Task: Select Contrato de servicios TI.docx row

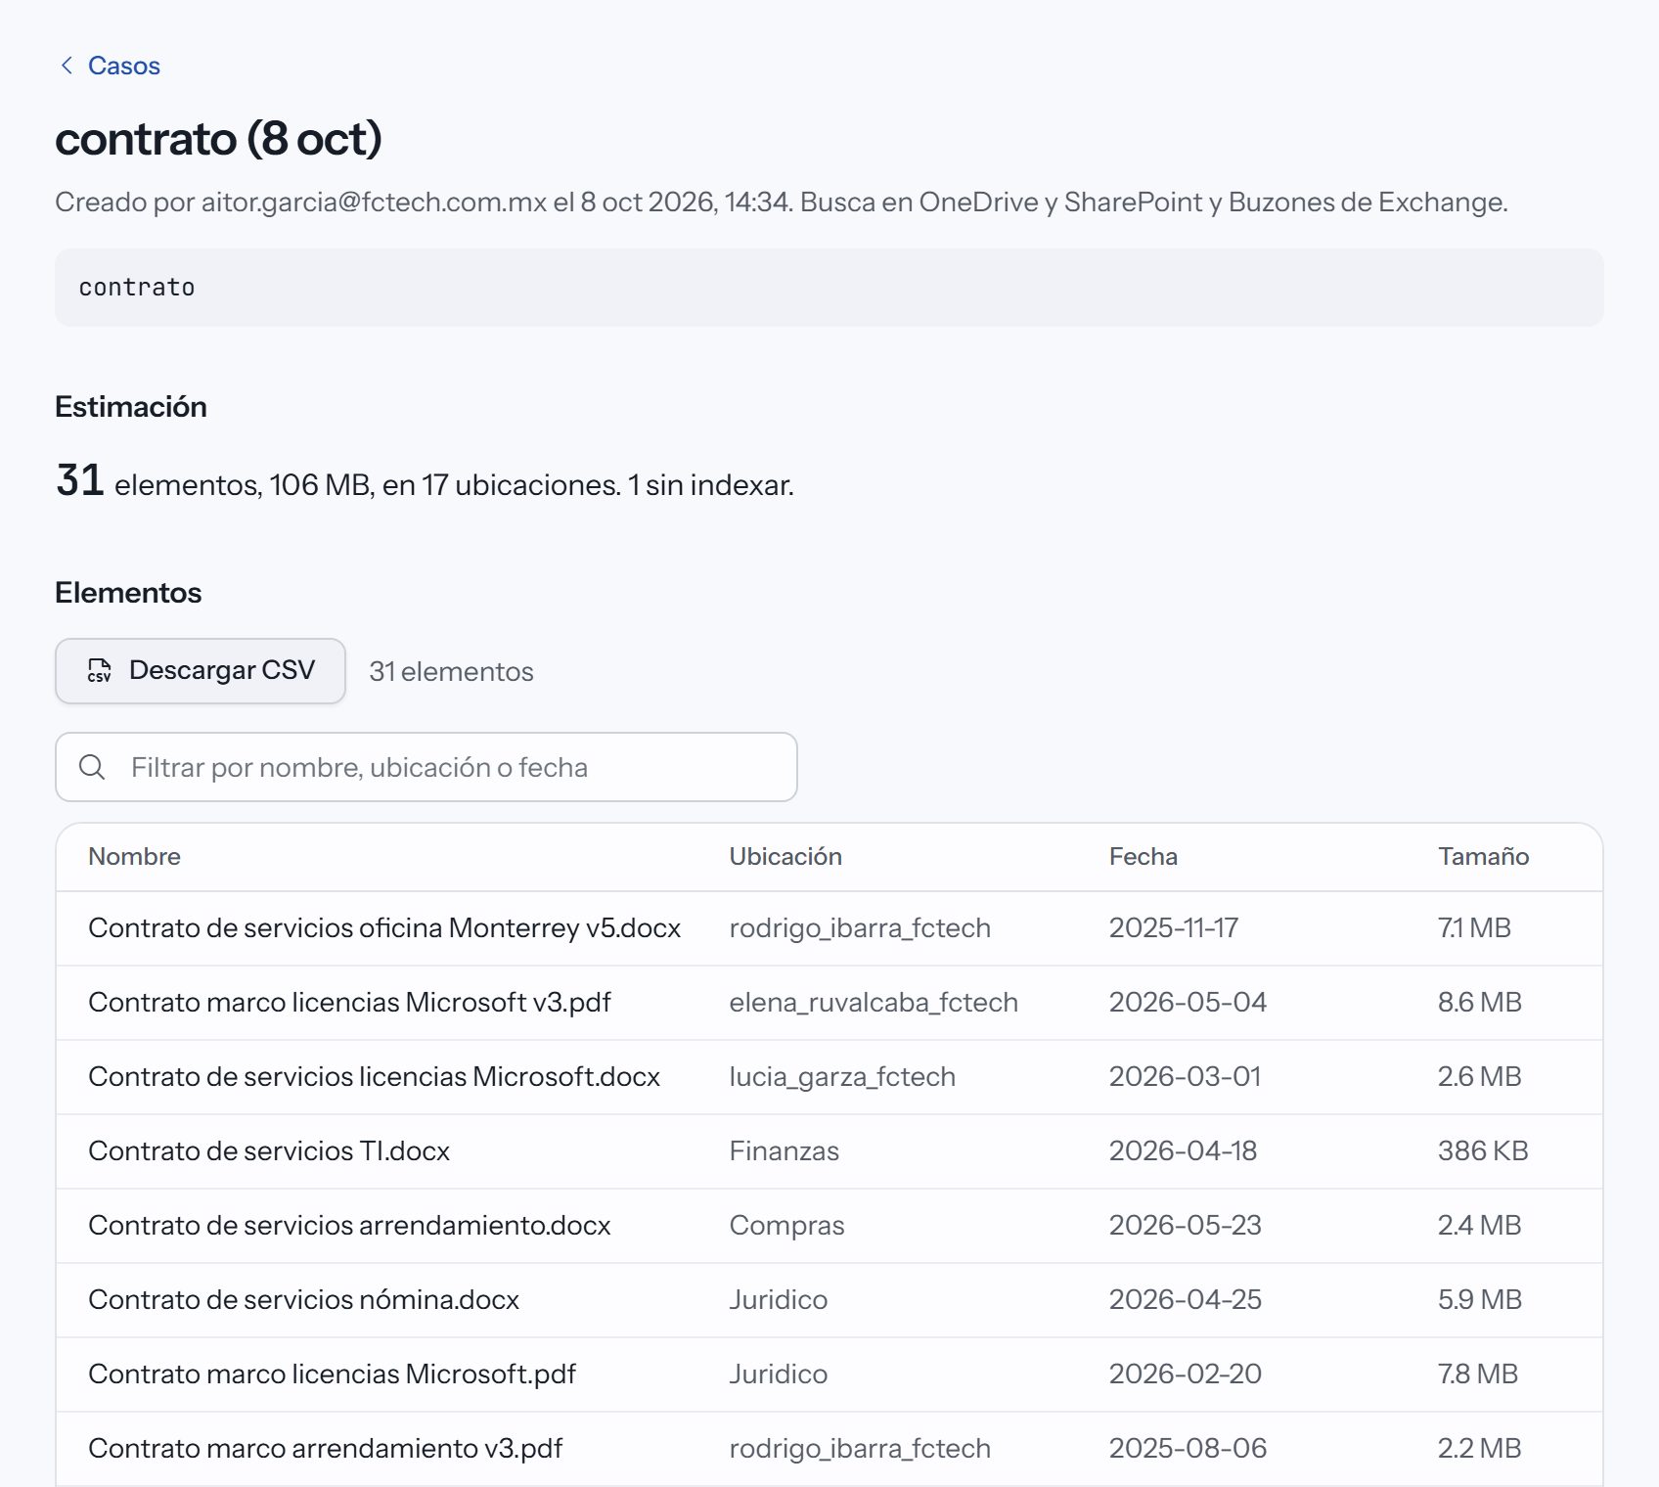Action: coord(829,1150)
